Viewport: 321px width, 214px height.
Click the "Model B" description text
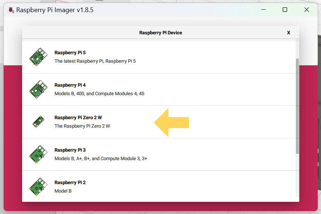coord(63,191)
